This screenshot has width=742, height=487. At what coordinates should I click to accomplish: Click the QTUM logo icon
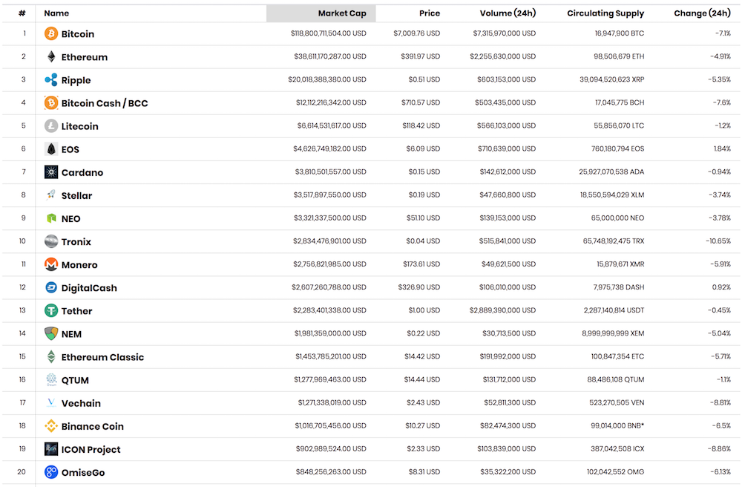tap(51, 379)
